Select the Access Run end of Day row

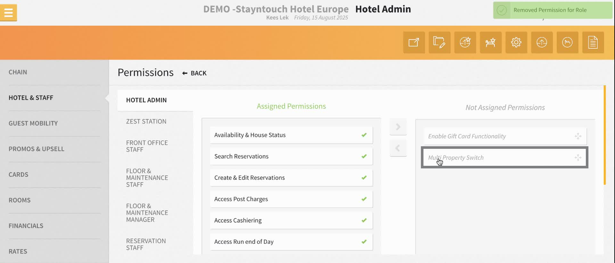(x=291, y=242)
